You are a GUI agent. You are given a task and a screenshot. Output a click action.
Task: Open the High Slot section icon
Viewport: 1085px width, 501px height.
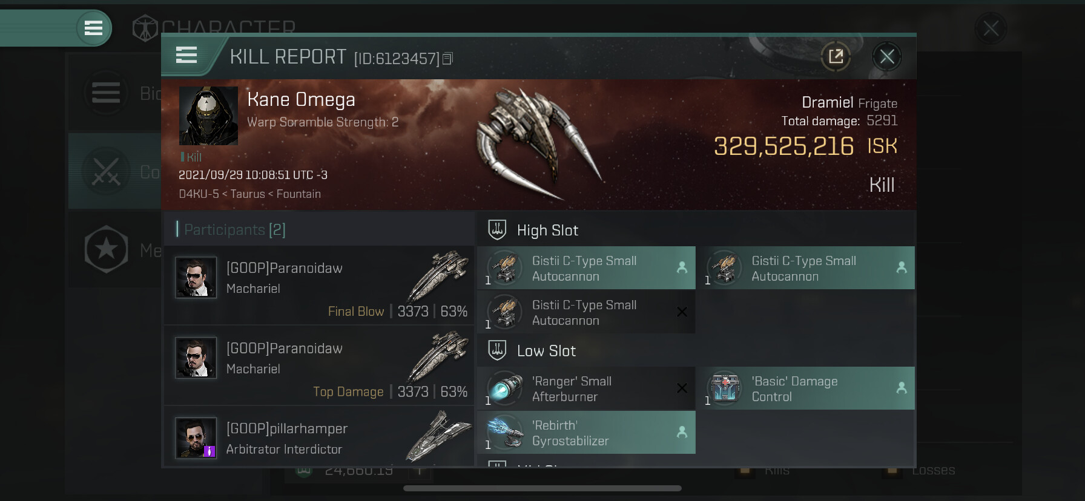[497, 230]
